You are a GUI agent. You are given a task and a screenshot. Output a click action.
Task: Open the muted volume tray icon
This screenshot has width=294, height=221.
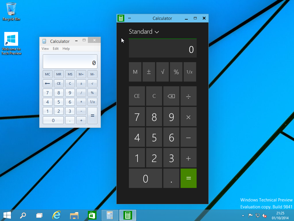[264, 216]
